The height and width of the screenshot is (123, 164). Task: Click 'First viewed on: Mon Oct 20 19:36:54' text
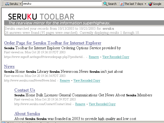click(x=35, y=76)
